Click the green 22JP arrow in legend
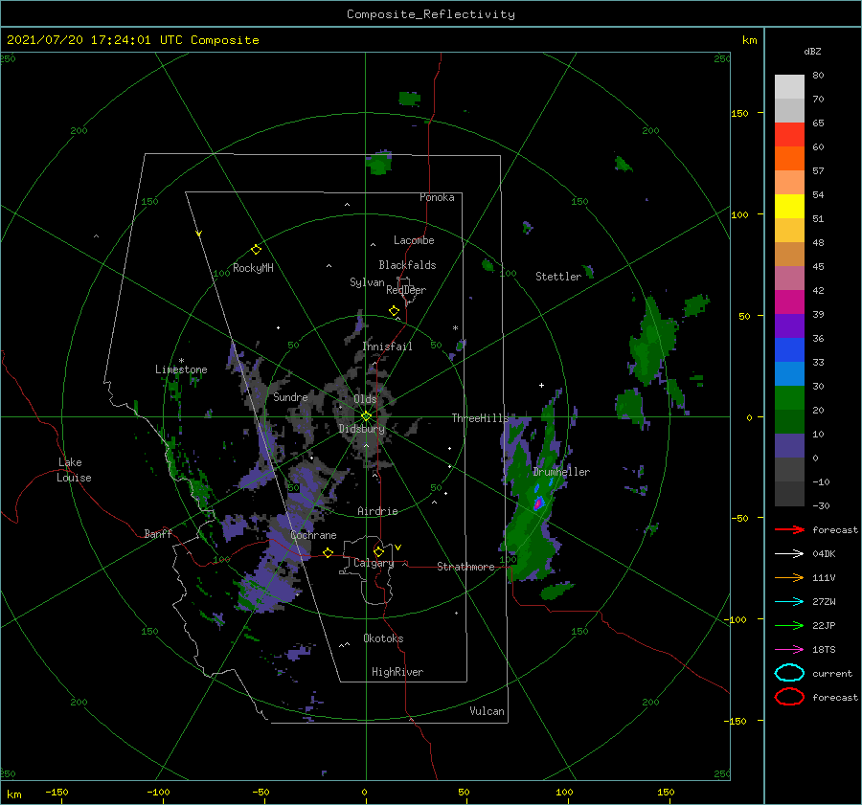 [x=789, y=625]
